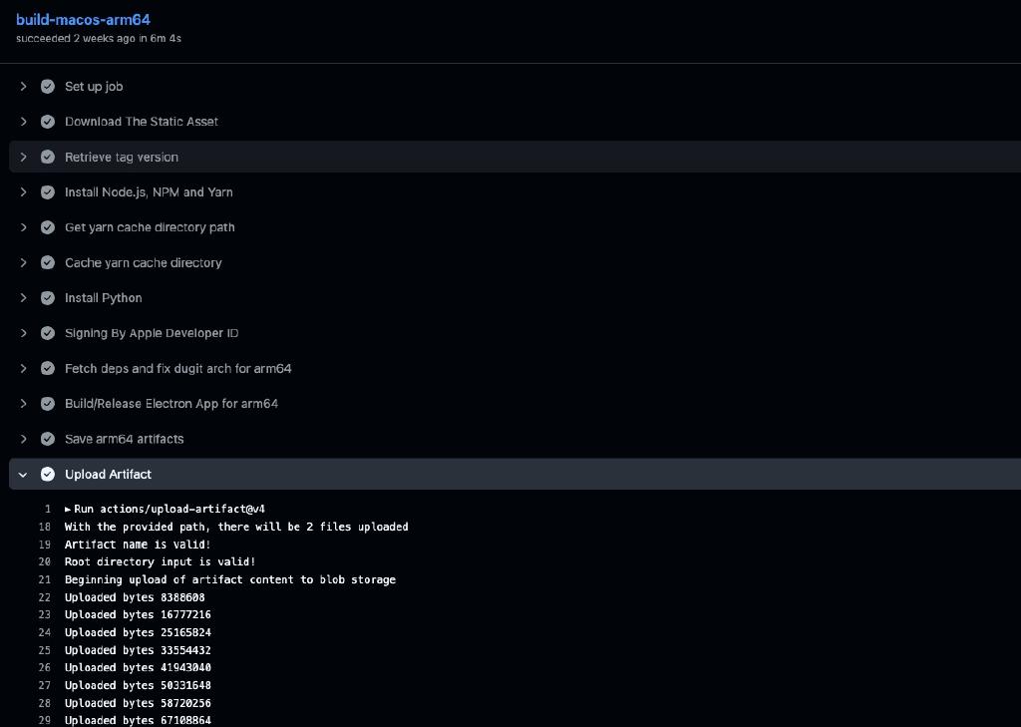Click the success icon on Install Python step

click(x=47, y=297)
